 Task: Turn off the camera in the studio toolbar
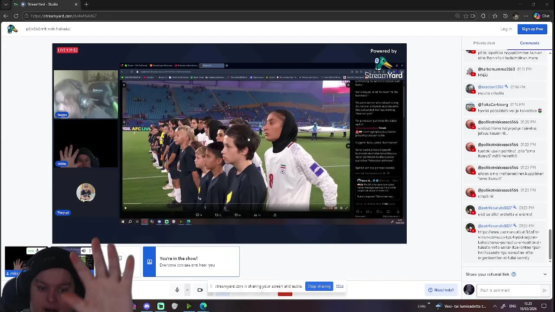pyautogui.click(x=200, y=290)
